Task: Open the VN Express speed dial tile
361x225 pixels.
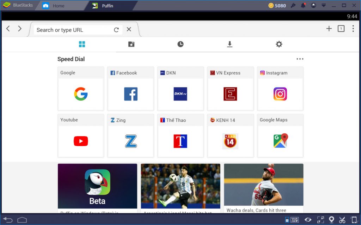Action: pyautogui.click(x=231, y=89)
